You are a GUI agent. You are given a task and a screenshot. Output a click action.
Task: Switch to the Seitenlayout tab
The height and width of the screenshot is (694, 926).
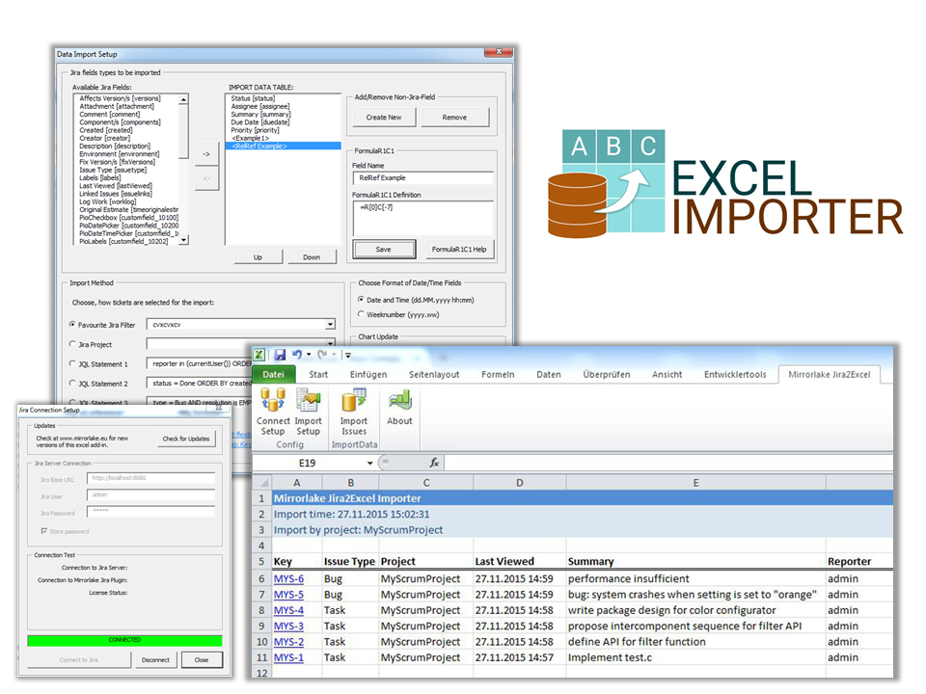click(434, 374)
